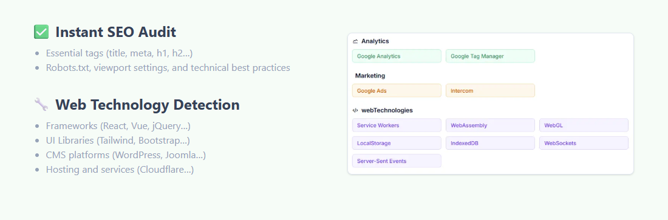Click the code brackets icon beside webTechnologies
This screenshot has height=220, width=668.
click(x=355, y=110)
